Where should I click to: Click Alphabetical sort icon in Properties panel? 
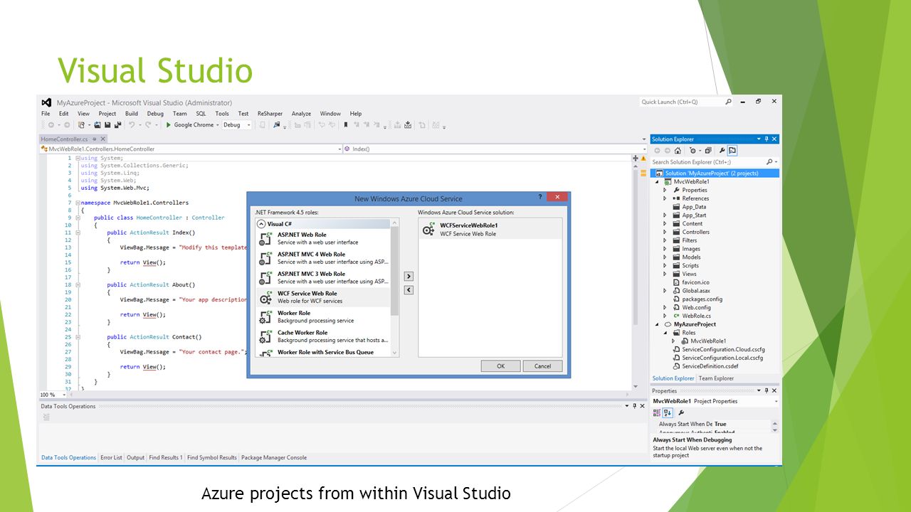tap(668, 412)
